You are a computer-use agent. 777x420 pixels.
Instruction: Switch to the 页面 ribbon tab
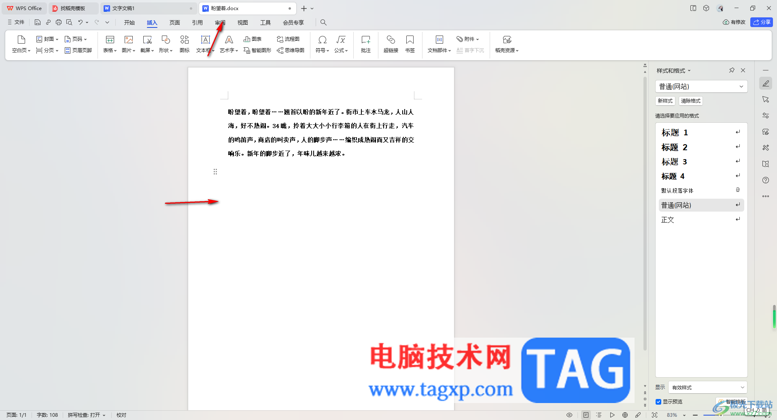(x=175, y=23)
